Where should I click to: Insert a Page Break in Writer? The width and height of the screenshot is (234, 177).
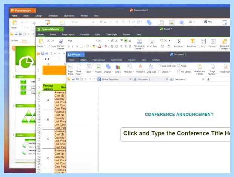[71, 70]
